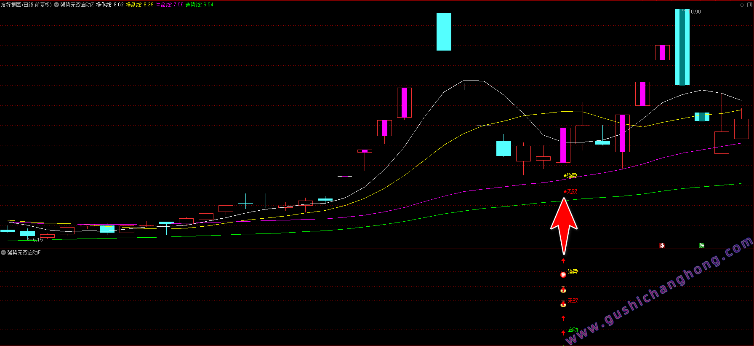
Task: Click the red star 无双 chart marker
Action: 570,191
